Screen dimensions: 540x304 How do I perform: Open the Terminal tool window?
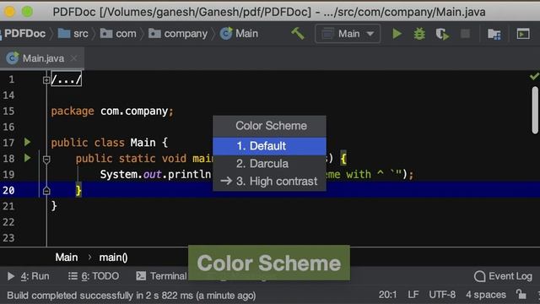pos(161,276)
